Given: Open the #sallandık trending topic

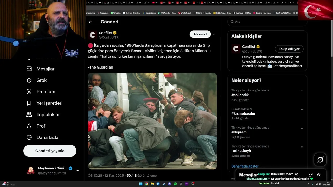Looking at the screenshot, I should (240, 95).
